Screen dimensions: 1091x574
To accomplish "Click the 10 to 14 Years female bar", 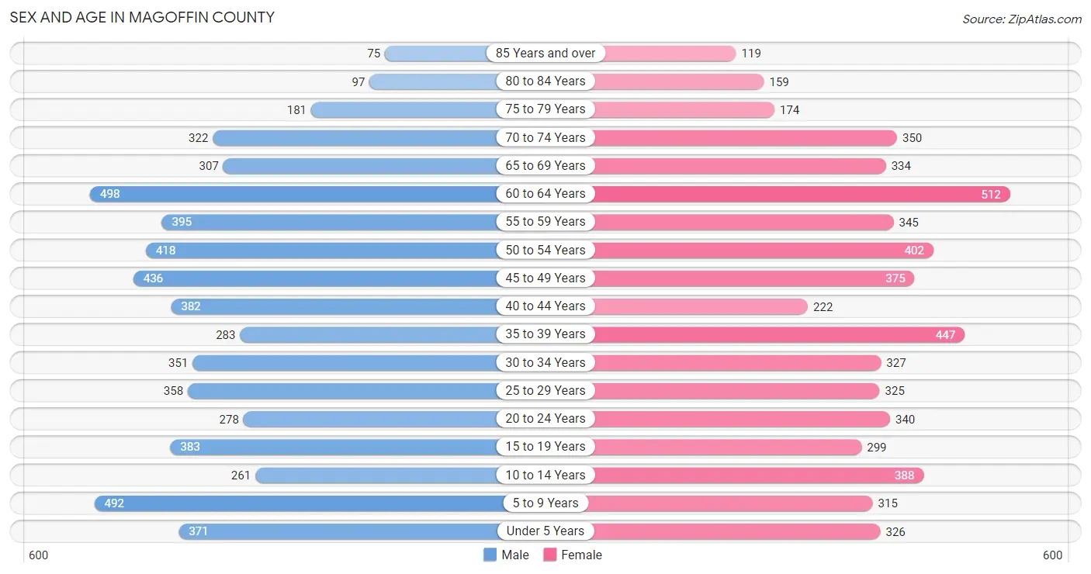I will [757, 475].
